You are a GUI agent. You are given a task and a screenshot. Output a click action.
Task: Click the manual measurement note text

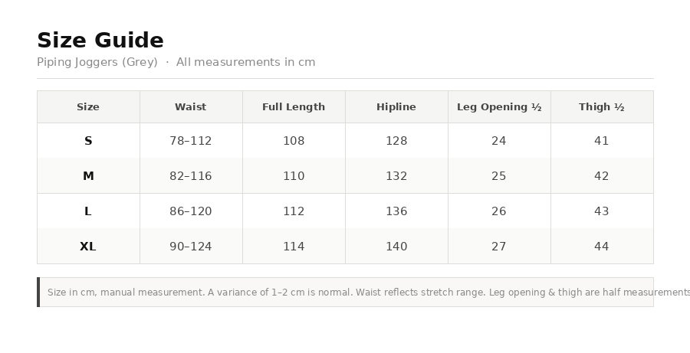(367, 293)
